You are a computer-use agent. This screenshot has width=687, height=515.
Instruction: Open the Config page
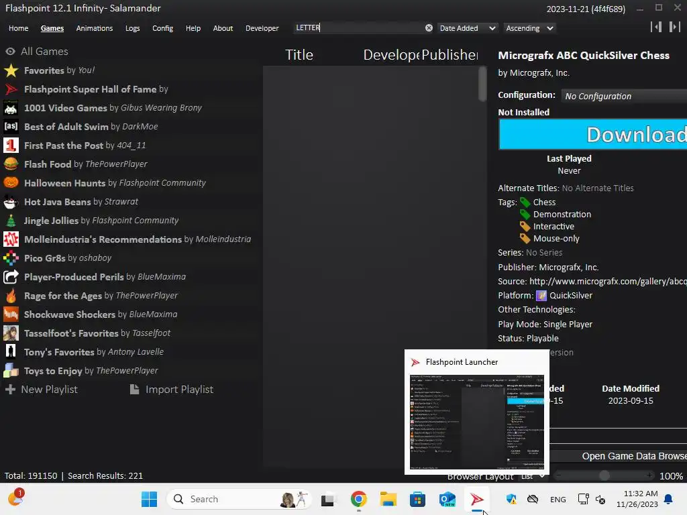pyautogui.click(x=162, y=28)
